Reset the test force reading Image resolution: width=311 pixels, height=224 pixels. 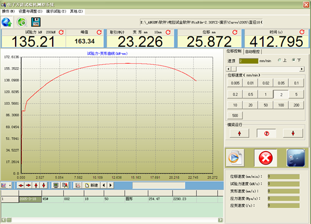pyautogui.click(x=61, y=32)
